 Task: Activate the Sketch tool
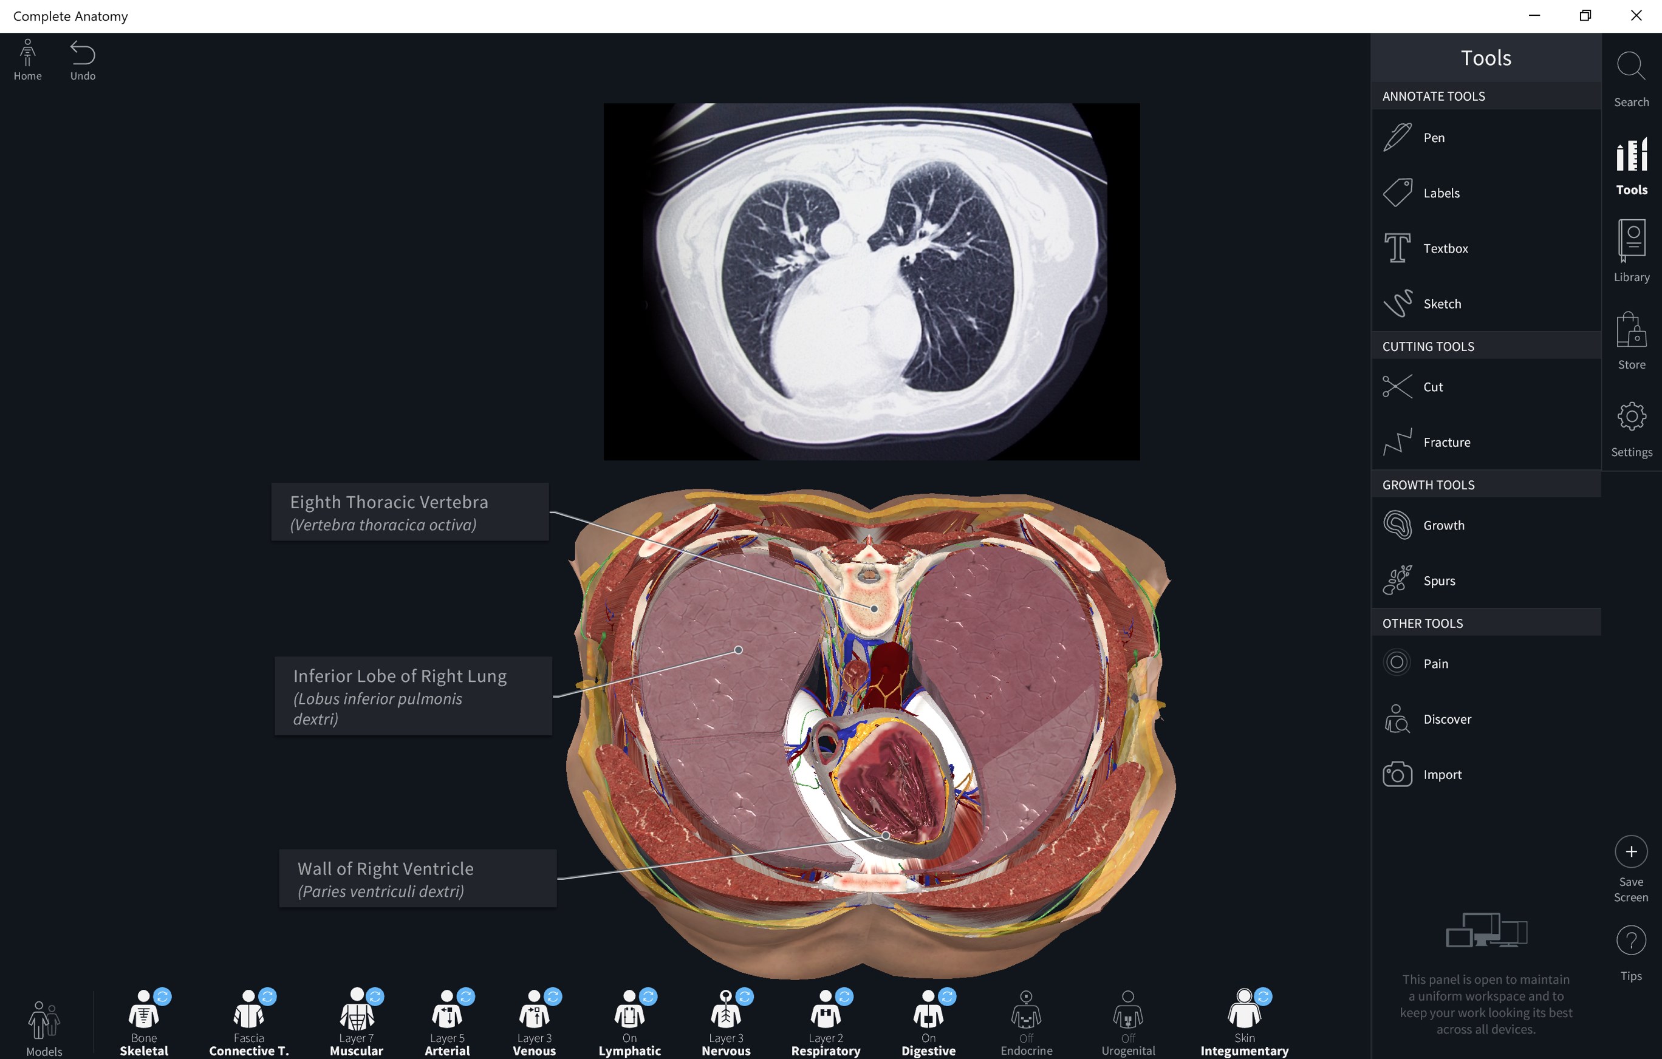[1485, 304]
